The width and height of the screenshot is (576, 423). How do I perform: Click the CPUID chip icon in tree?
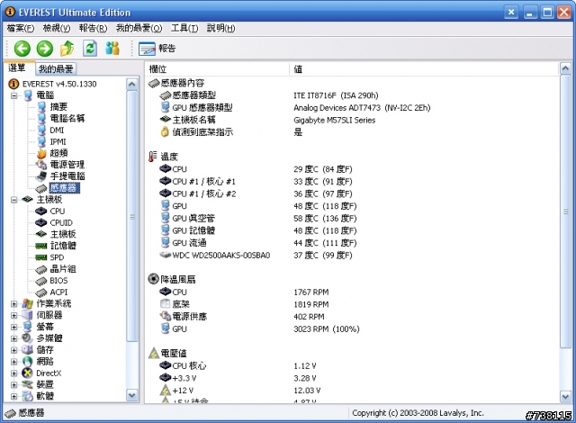[x=41, y=223]
